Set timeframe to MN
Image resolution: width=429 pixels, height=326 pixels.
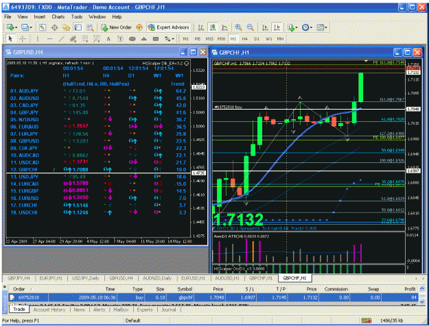pos(280,39)
